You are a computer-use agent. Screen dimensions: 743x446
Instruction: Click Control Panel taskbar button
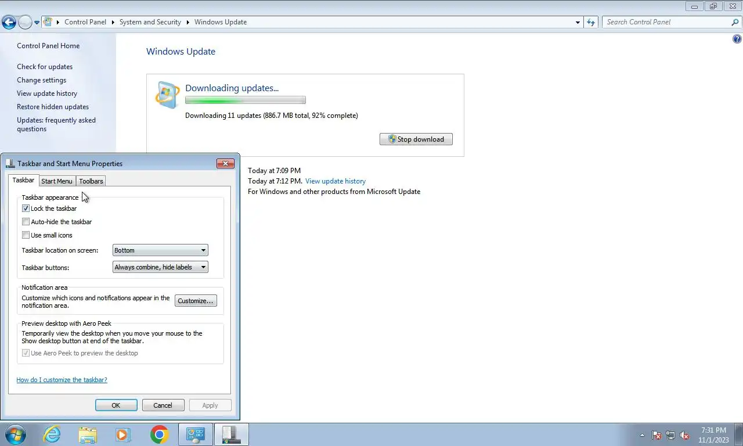(x=196, y=434)
